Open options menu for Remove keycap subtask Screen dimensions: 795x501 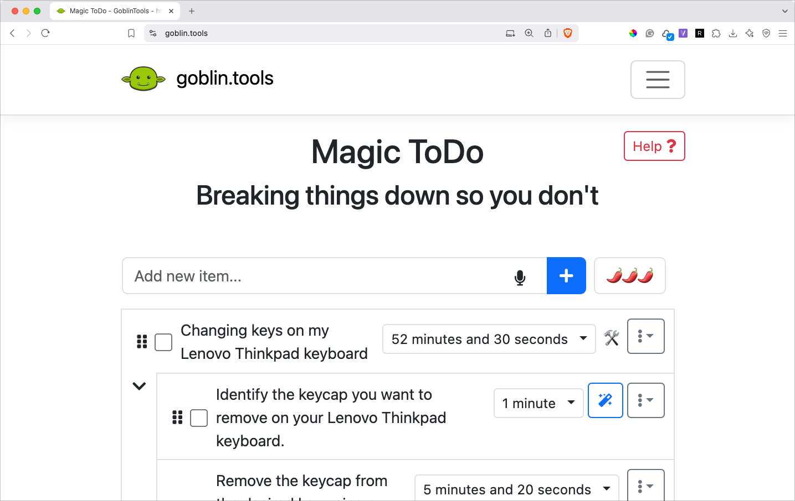coord(646,486)
